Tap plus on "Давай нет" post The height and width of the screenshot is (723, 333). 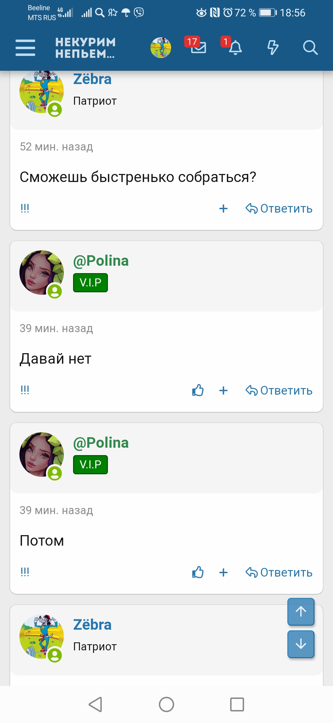pyautogui.click(x=223, y=391)
